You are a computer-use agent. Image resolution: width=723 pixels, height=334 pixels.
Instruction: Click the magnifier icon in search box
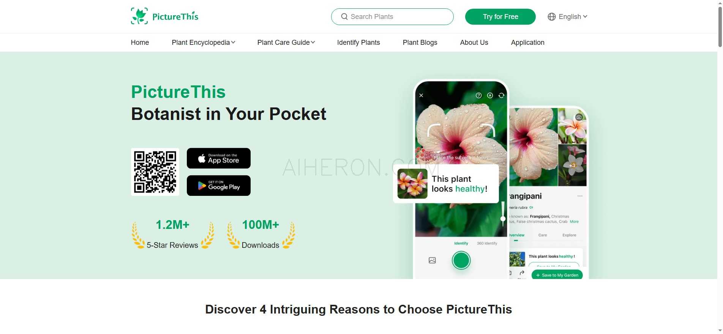[x=344, y=17]
